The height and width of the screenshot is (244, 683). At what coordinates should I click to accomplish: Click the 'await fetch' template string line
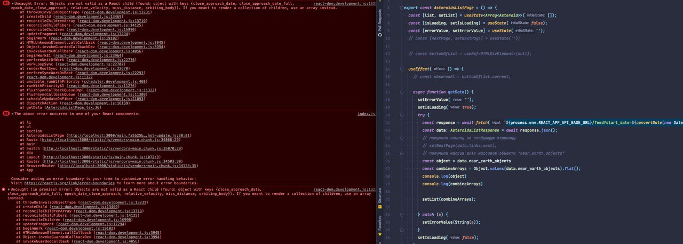click(x=552, y=122)
